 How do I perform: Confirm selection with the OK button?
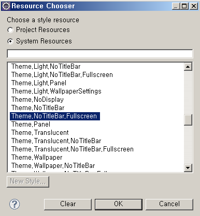click(x=119, y=204)
